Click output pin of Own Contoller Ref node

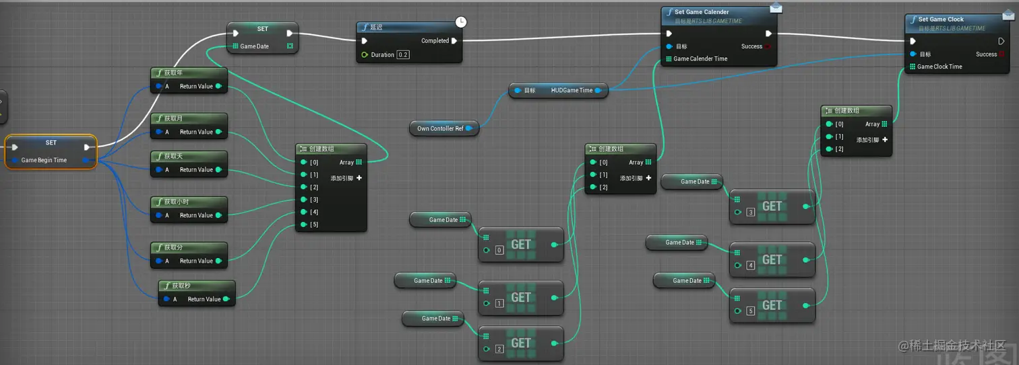pyautogui.click(x=469, y=128)
